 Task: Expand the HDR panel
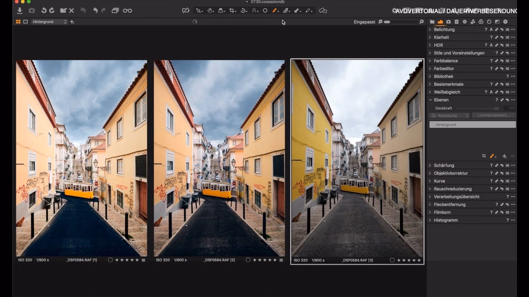[x=430, y=45]
